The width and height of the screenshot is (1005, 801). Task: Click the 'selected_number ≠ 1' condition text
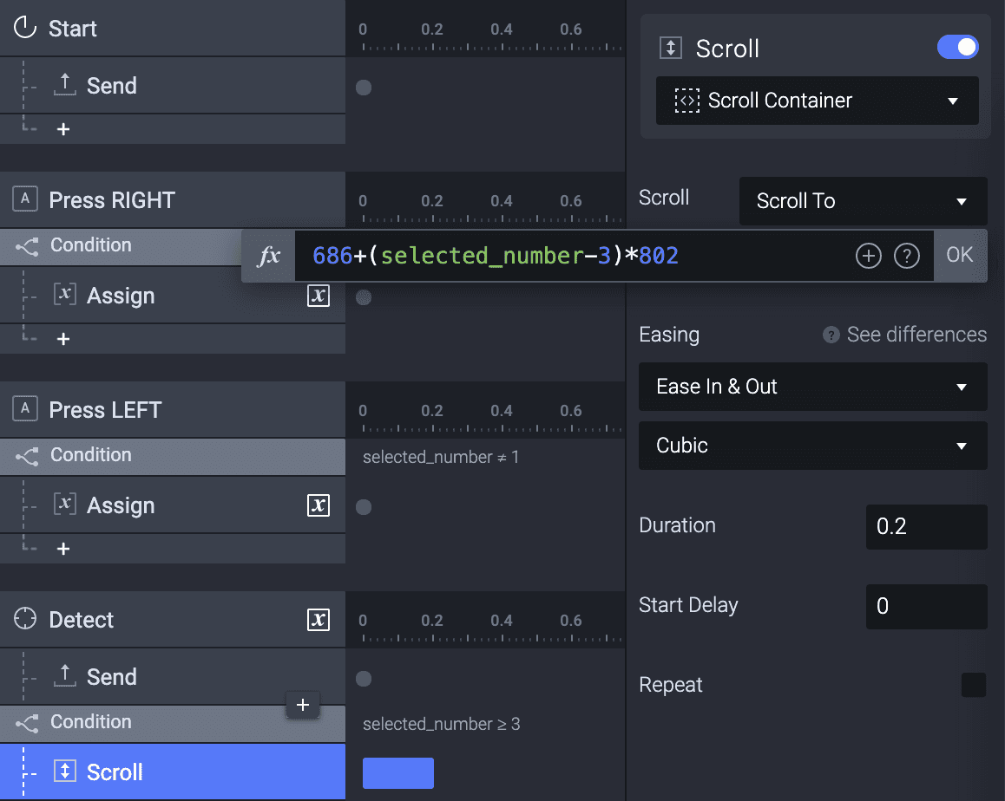click(x=441, y=457)
